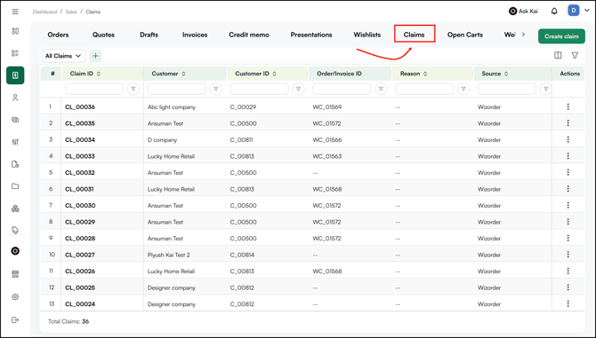This screenshot has width=596, height=338.
Task: Open the Customer column filter icon
Action: 215,89
